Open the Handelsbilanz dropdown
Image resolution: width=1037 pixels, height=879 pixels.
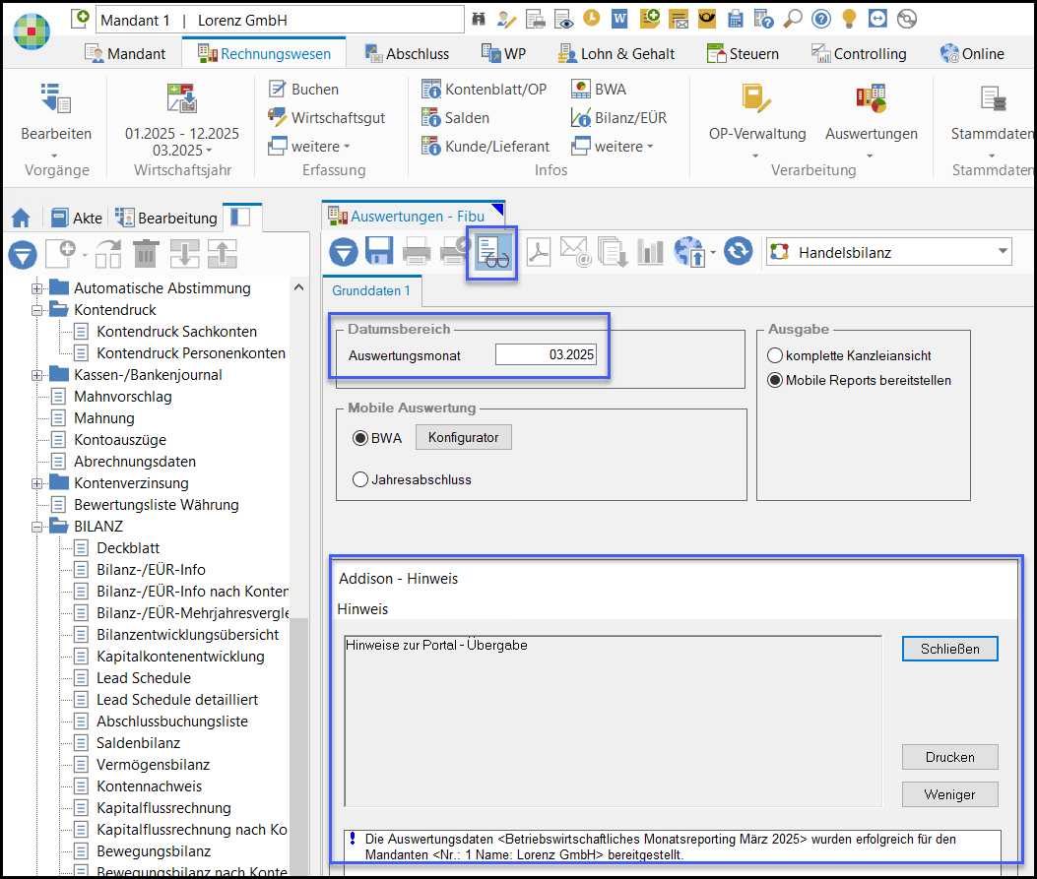click(1003, 252)
